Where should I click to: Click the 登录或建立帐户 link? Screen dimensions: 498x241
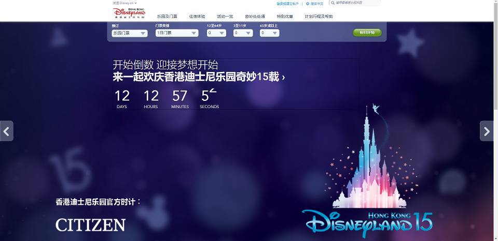coord(288,4)
